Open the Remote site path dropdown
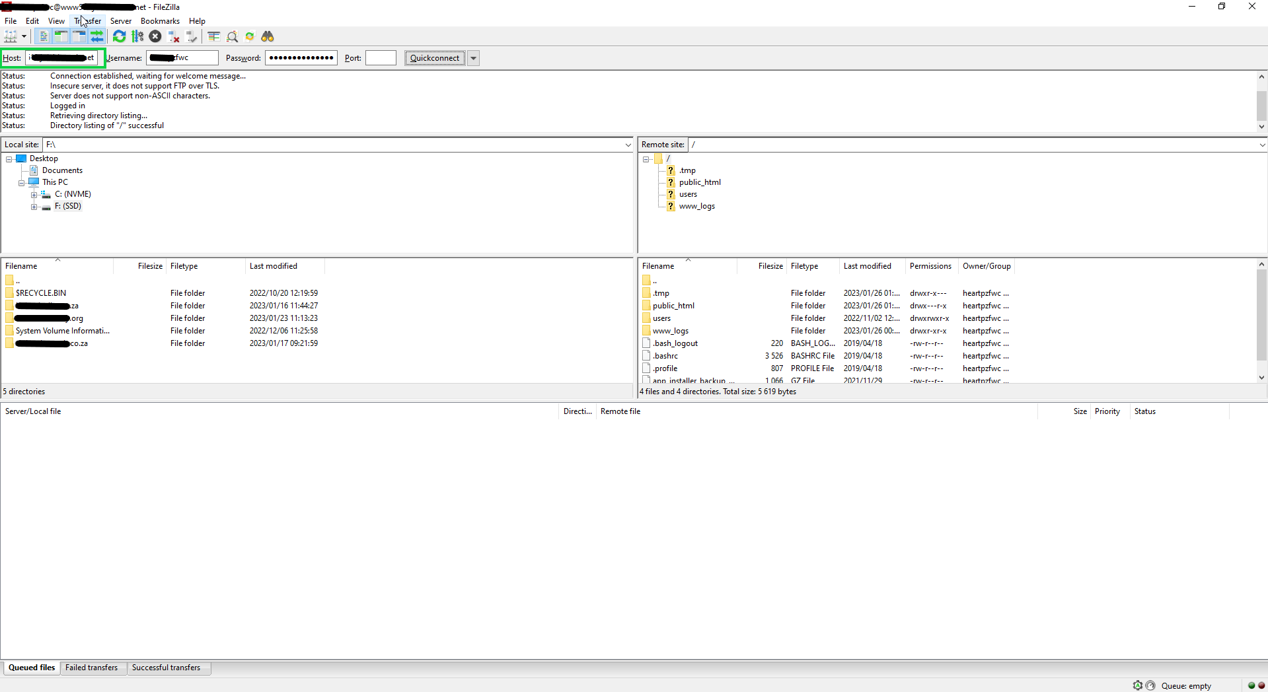The height and width of the screenshot is (692, 1268). click(1262, 145)
